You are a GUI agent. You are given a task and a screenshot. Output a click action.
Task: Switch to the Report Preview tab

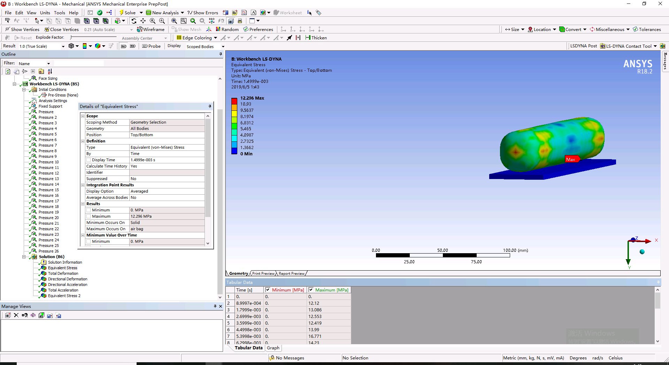(x=291, y=273)
